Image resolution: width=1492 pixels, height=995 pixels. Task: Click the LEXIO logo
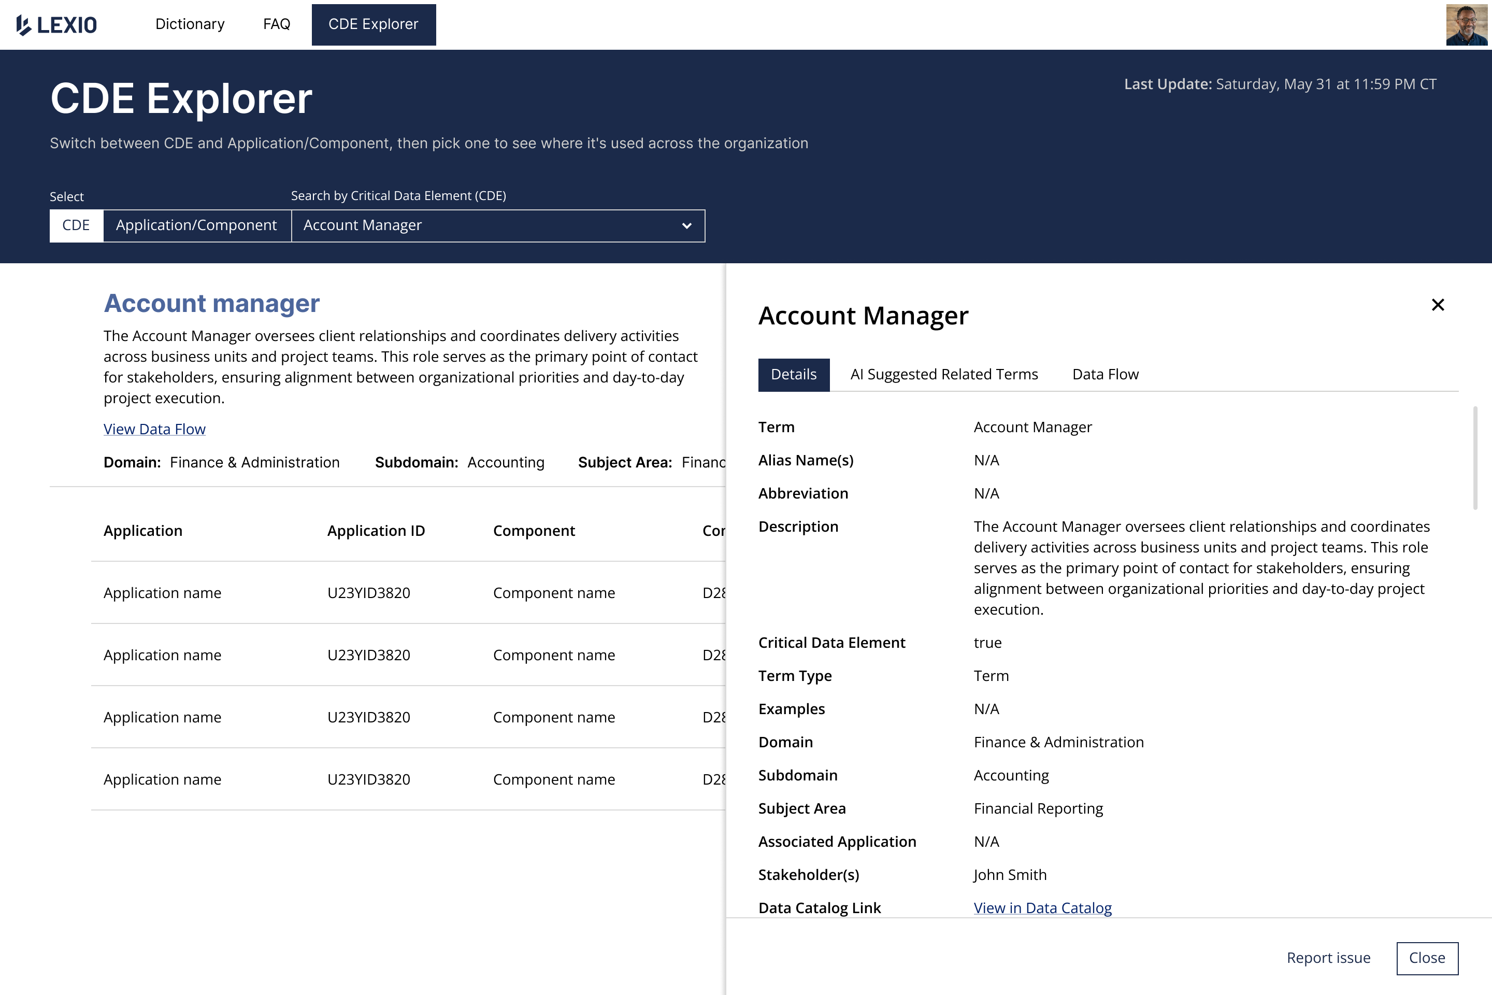click(x=56, y=25)
